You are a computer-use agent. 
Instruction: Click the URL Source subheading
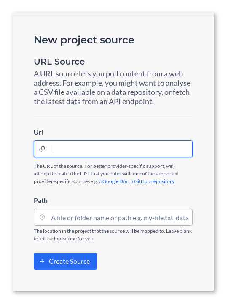tap(59, 62)
